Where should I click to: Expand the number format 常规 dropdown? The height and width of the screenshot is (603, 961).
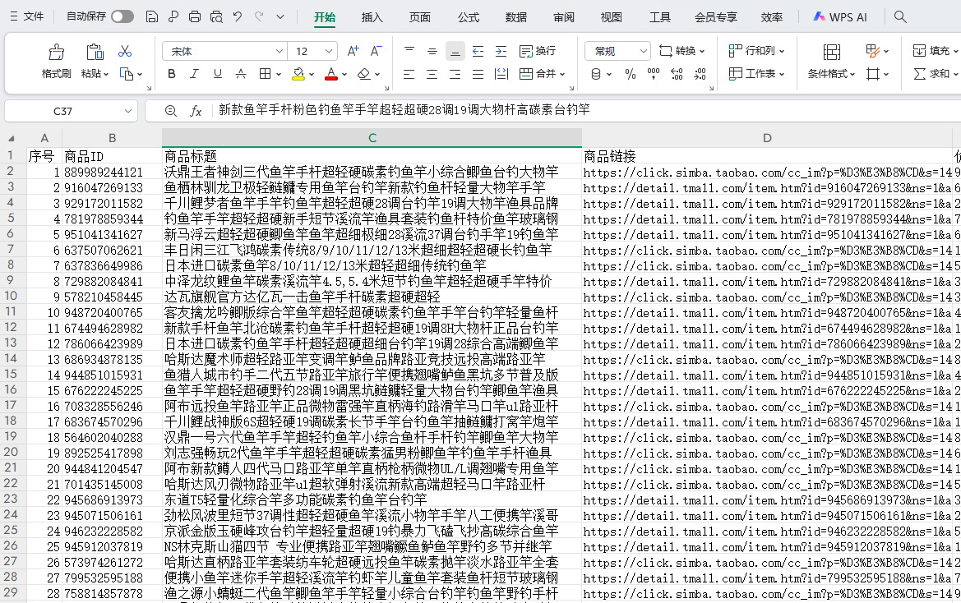pos(643,51)
